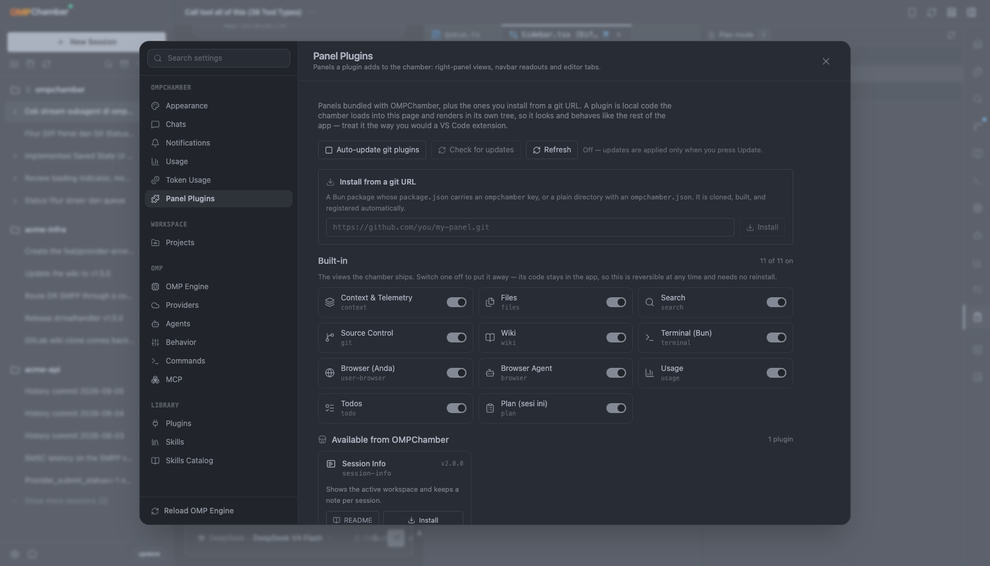Click the Browser Agent robot icon
The width and height of the screenshot is (990, 566).
tap(490, 373)
